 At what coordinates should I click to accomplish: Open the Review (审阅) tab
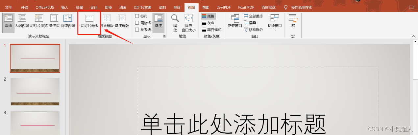[x=177, y=7]
